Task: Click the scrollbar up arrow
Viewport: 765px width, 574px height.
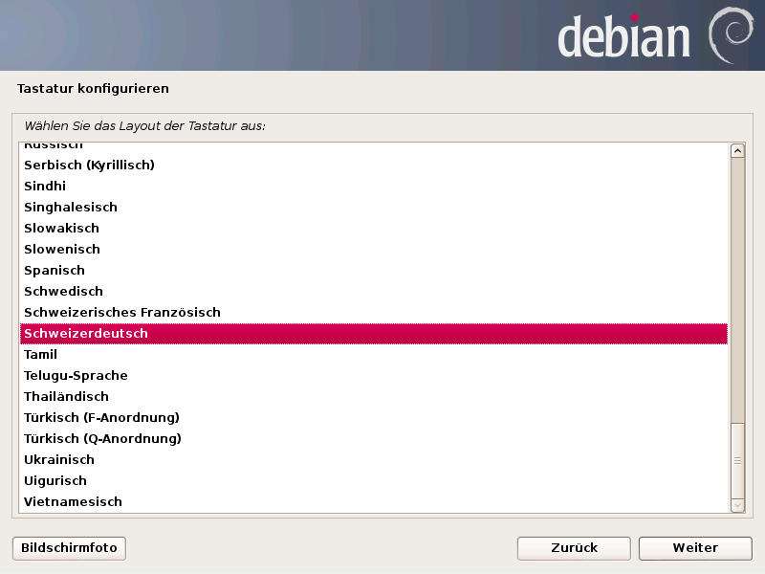Action: pos(737,150)
